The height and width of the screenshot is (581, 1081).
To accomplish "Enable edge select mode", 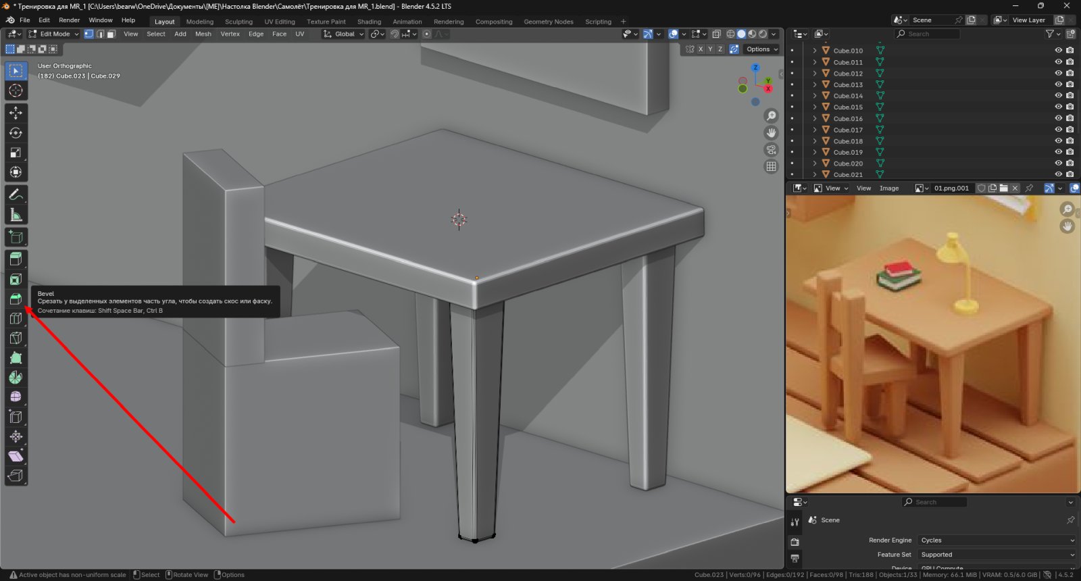I will pos(100,34).
